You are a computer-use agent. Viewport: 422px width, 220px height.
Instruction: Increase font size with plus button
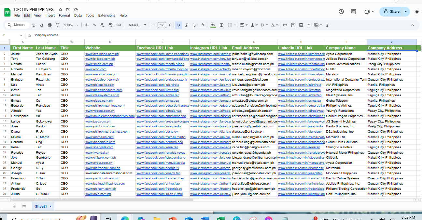point(170,25)
